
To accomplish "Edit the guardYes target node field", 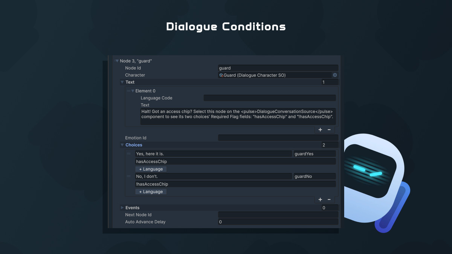I will [x=315, y=154].
